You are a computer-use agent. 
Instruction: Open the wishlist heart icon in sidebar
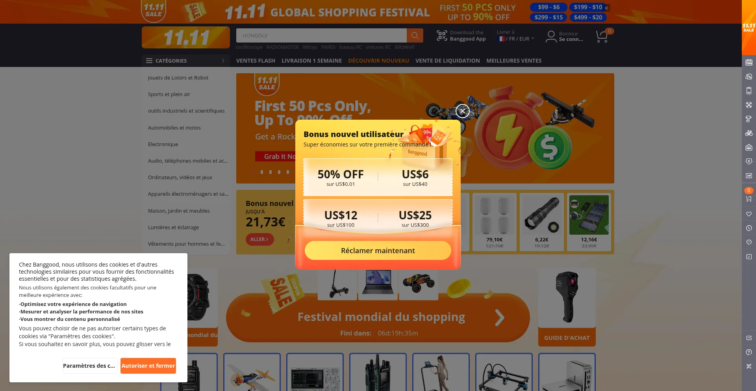(749, 214)
